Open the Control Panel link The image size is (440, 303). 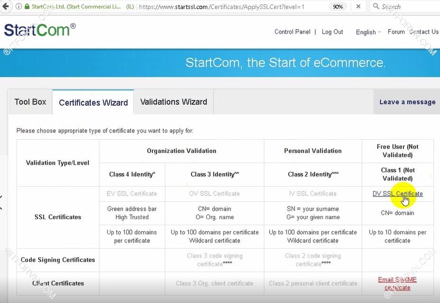292,32
